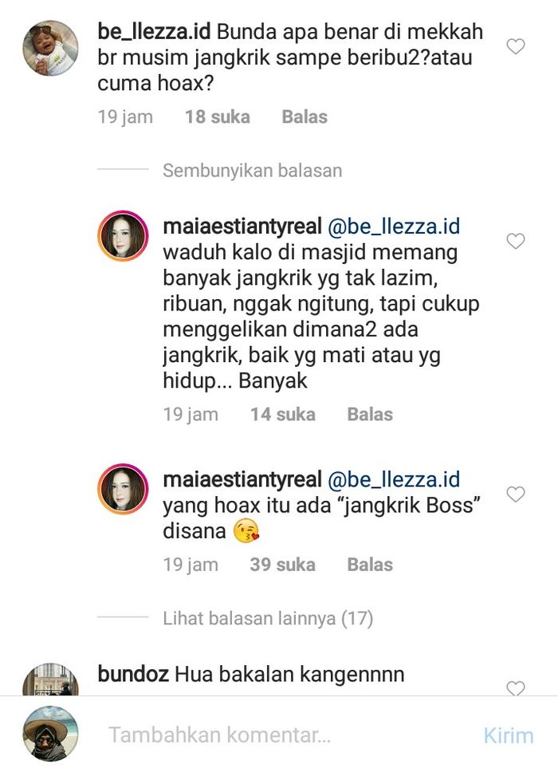
Task: Tap Balas under the 14 suka reply
Action: click(x=370, y=415)
